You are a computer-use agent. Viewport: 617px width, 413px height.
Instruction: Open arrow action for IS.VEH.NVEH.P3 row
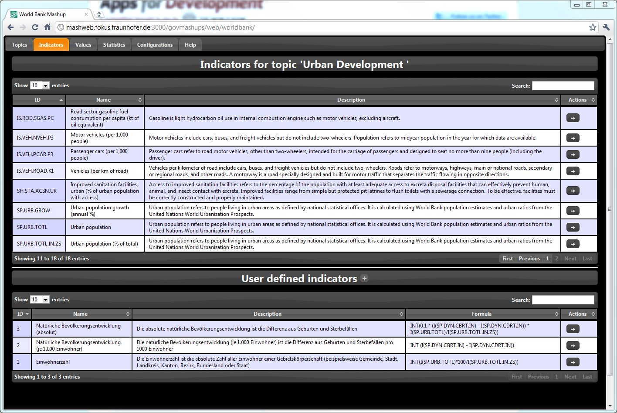coord(573,138)
